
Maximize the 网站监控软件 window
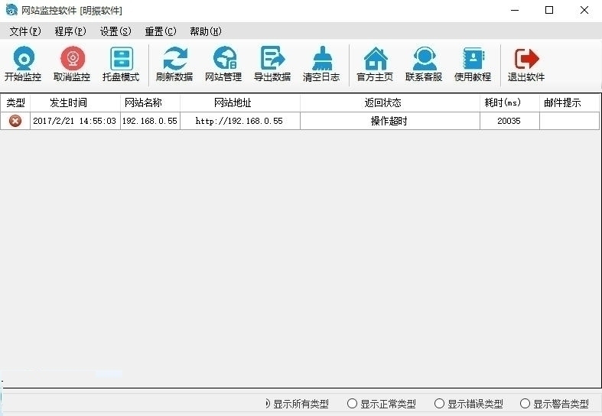(x=549, y=11)
